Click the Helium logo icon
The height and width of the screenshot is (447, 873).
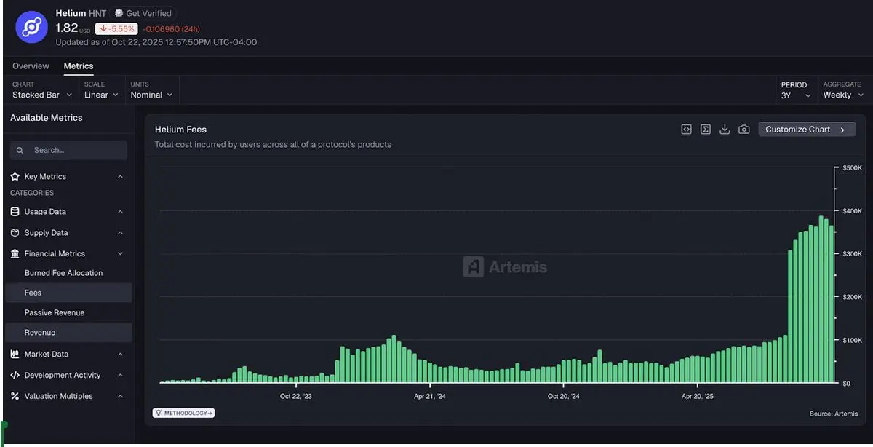coord(32,28)
